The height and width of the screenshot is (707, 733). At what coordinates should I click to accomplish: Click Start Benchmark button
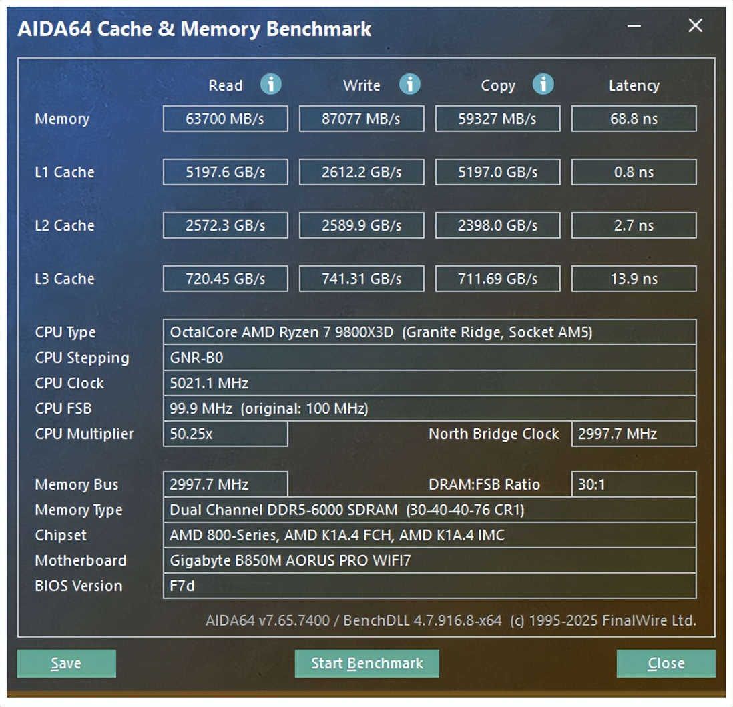(x=367, y=663)
